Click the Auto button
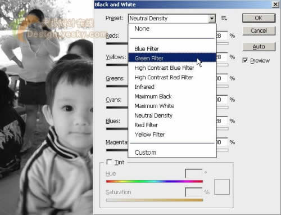The width and height of the screenshot is (281, 215). [259, 47]
